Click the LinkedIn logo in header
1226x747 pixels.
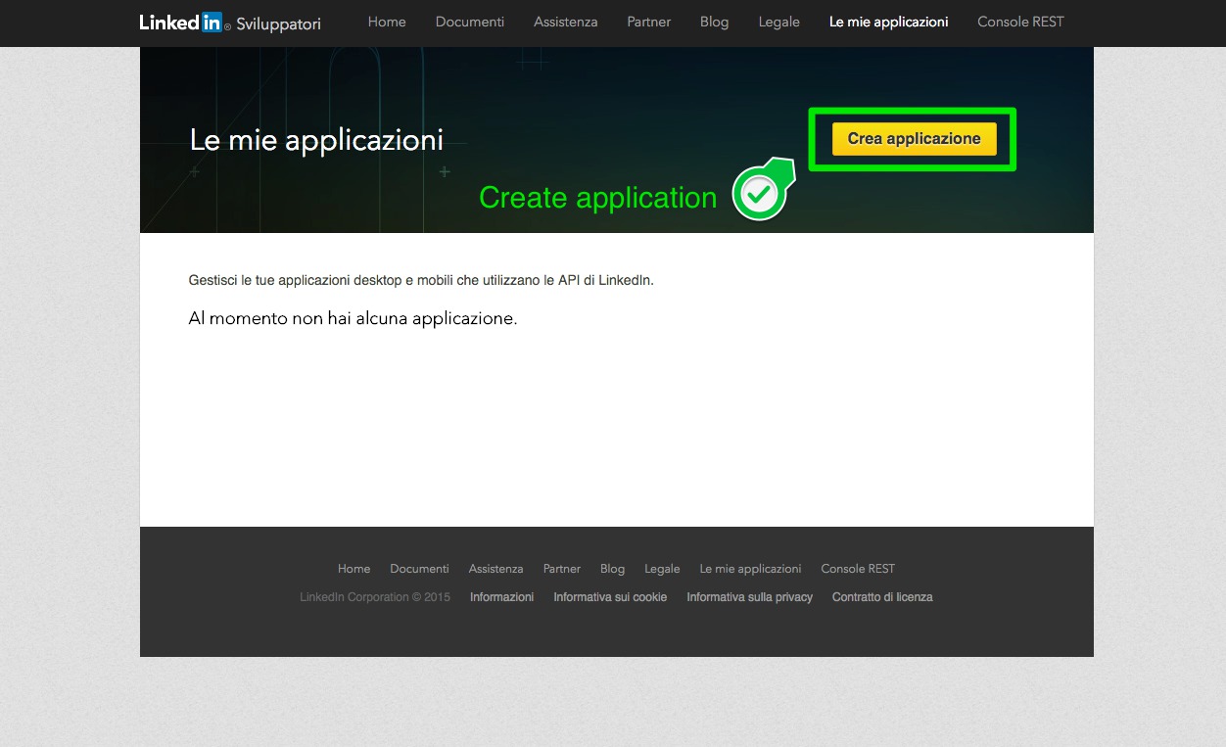coord(181,23)
